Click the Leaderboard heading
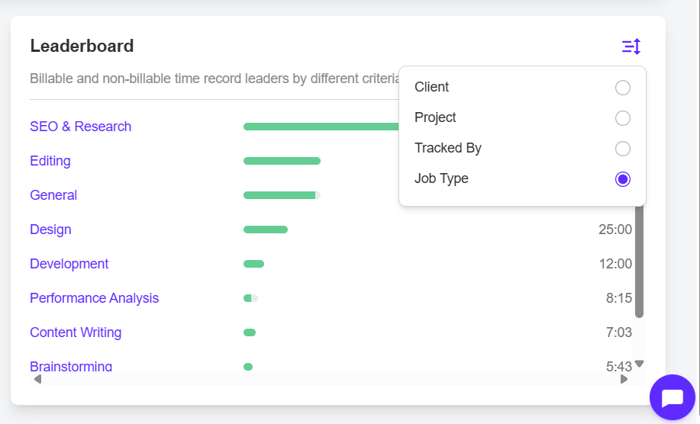Image resolution: width=700 pixels, height=424 pixels. [x=82, y=46]
